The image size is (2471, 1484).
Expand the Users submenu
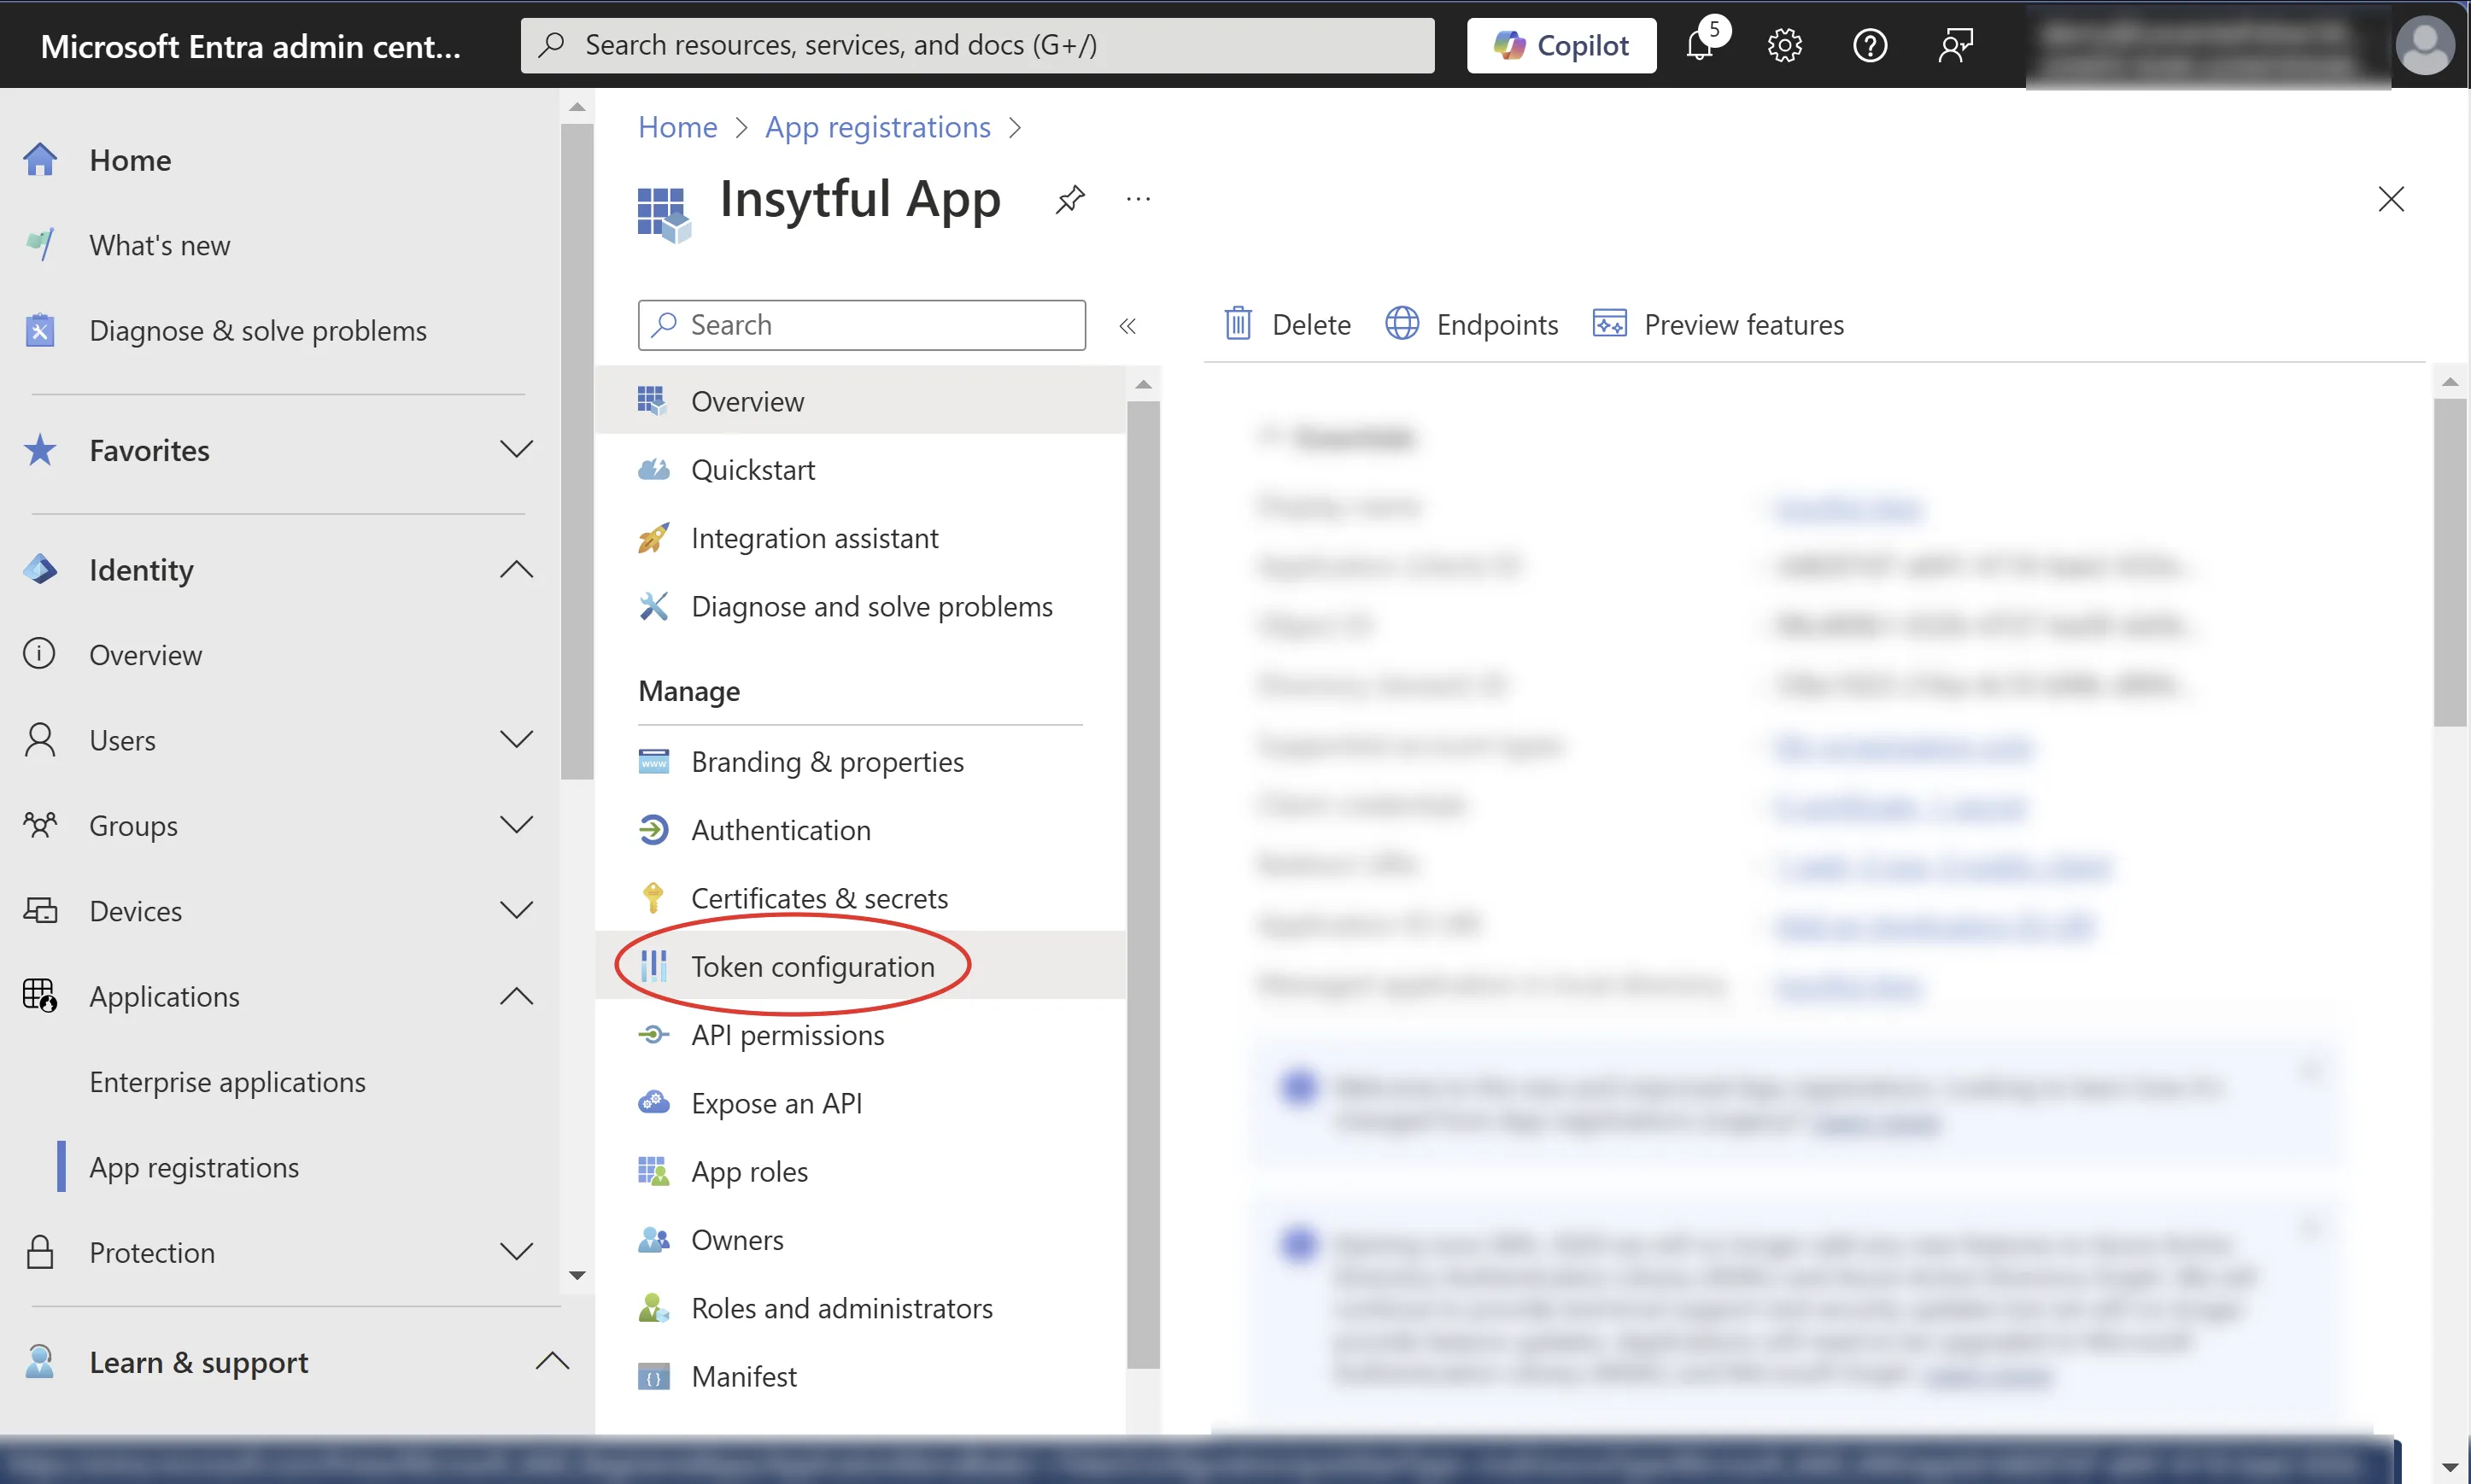point(516,740)
